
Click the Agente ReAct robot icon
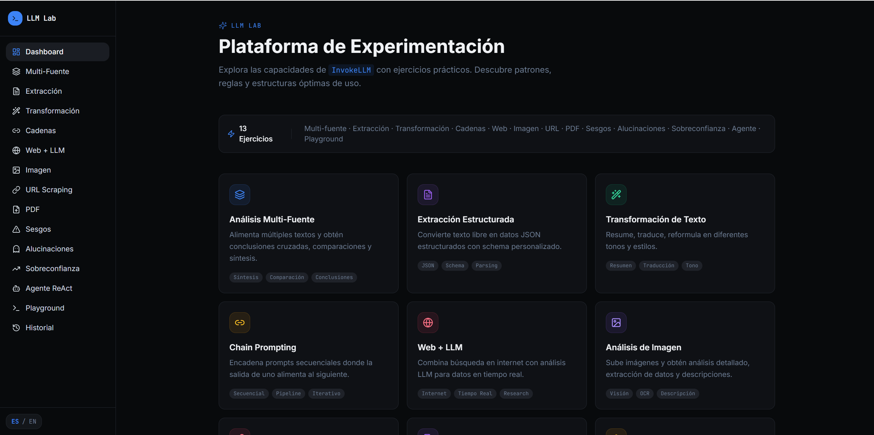click(x=16, y=288)
